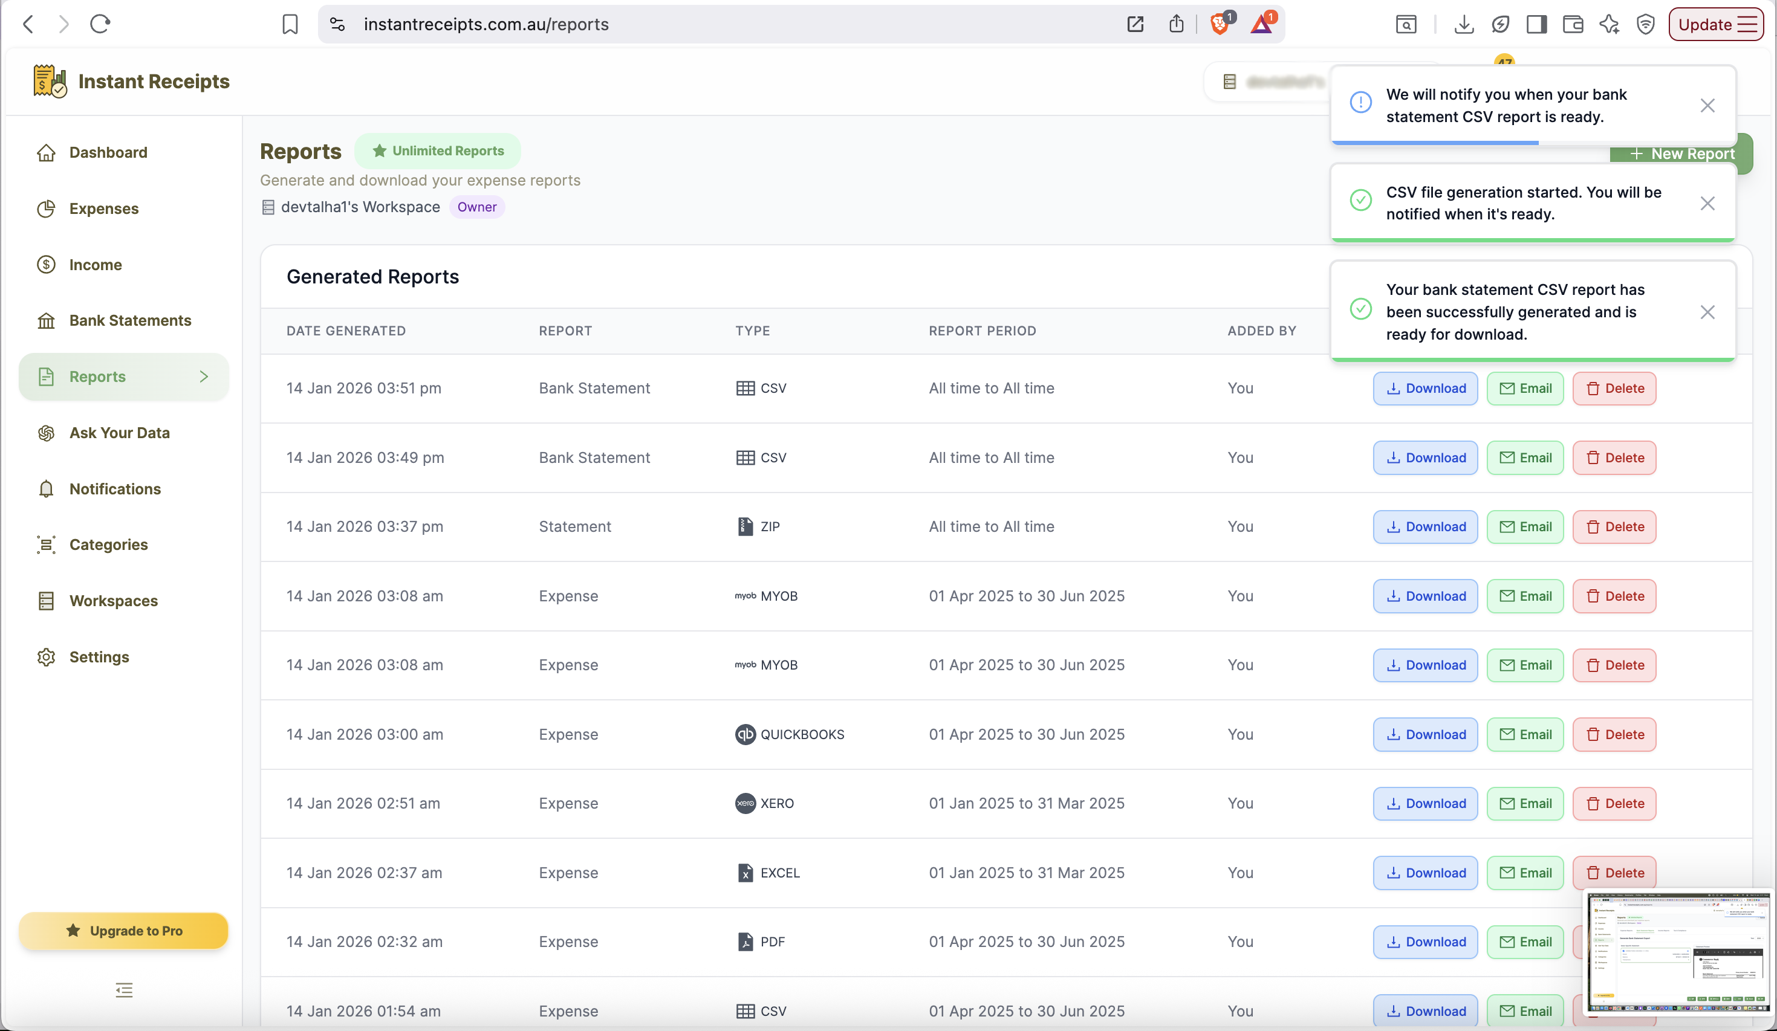Open Notifications in the sidebar

point(123,489)
